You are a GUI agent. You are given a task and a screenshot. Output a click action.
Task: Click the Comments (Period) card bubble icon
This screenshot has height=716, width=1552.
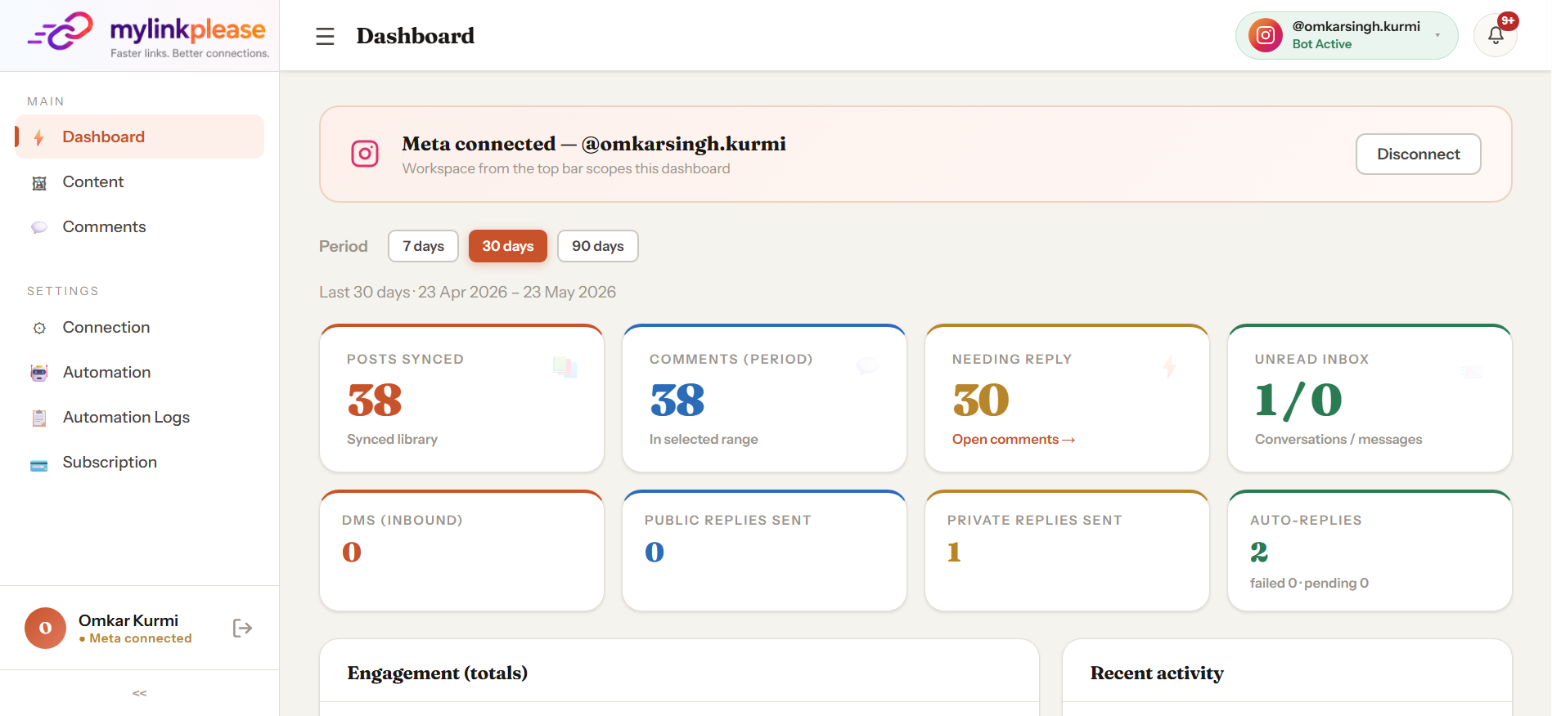[x=867, y=365]
